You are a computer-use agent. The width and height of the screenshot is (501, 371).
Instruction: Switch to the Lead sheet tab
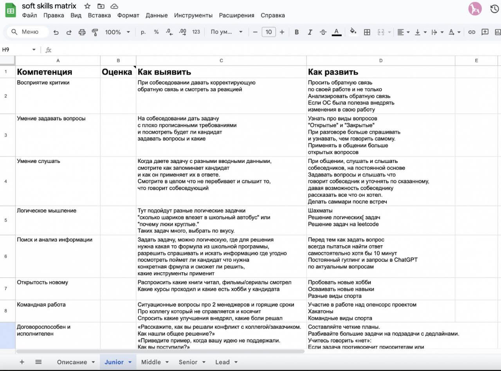click(x=222, y=362)
